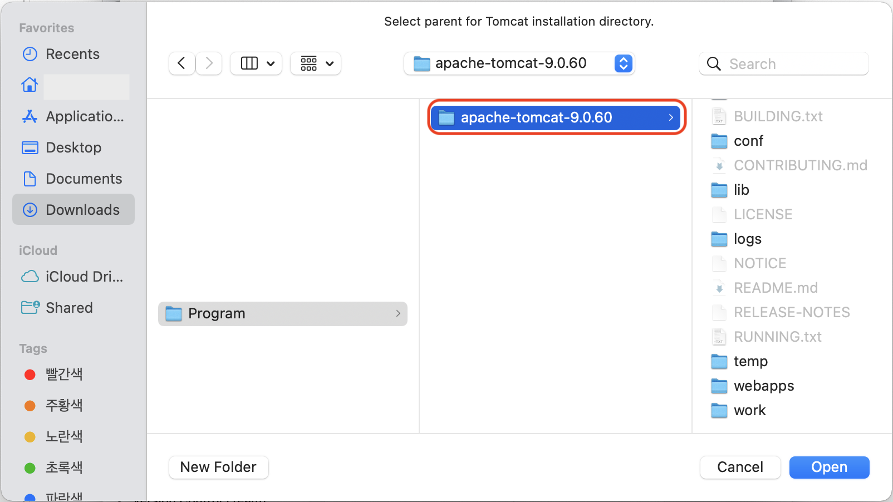893x502 pixels.
Task: Go forward with the right arrow button
Action: click(x=209, y=63)
